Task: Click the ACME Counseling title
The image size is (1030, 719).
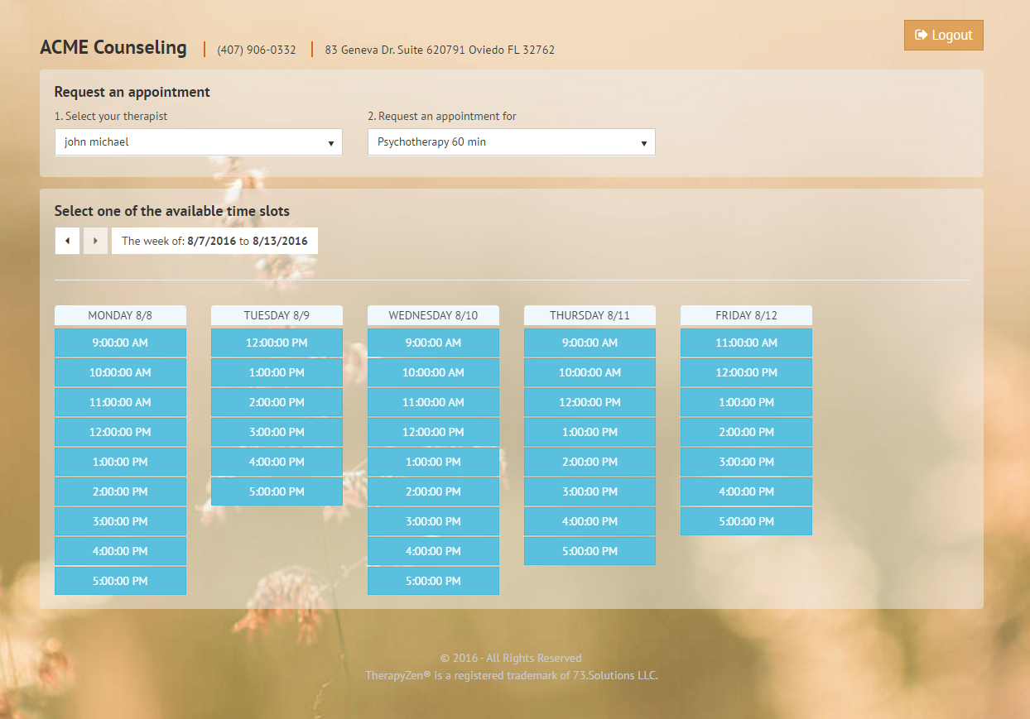Action: point(113,47)
